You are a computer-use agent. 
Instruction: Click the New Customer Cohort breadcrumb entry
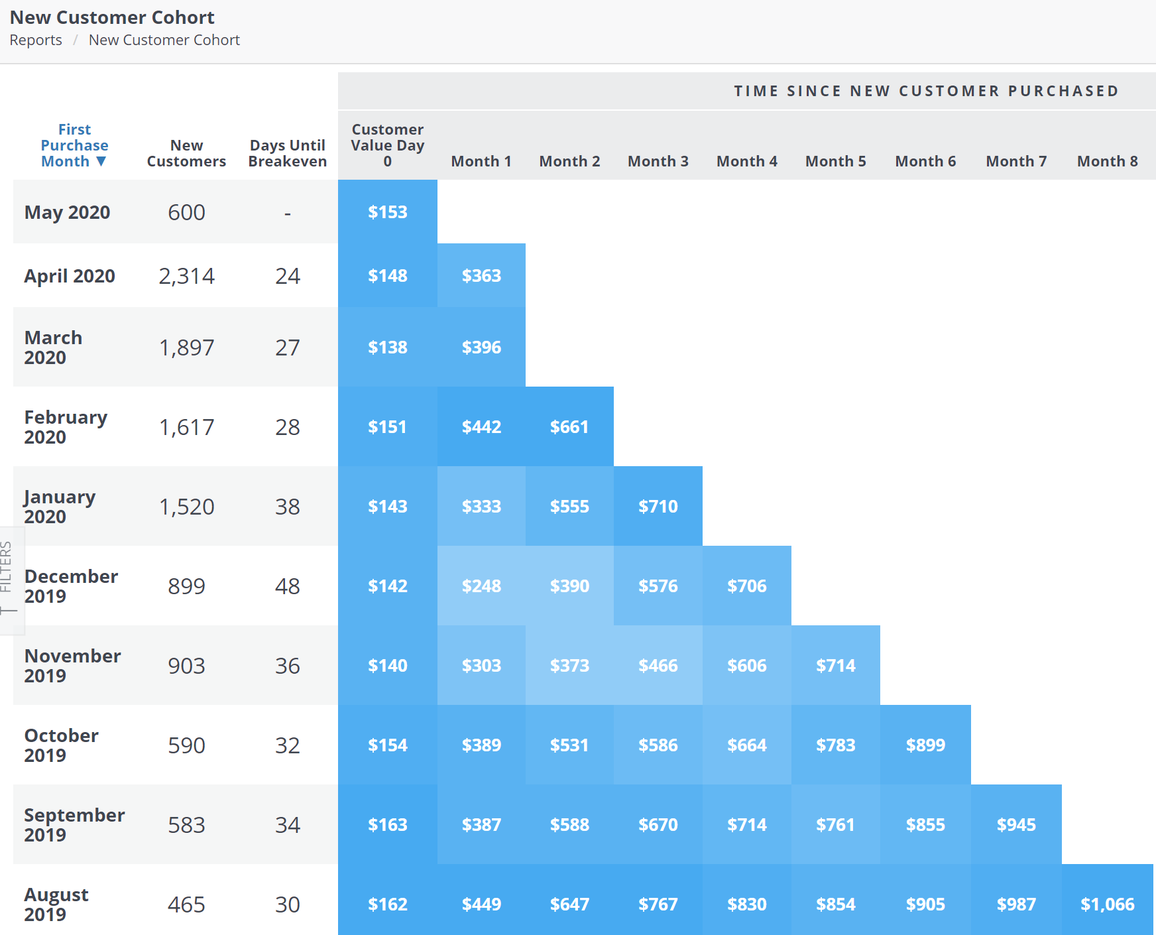[x=164, y=40]
